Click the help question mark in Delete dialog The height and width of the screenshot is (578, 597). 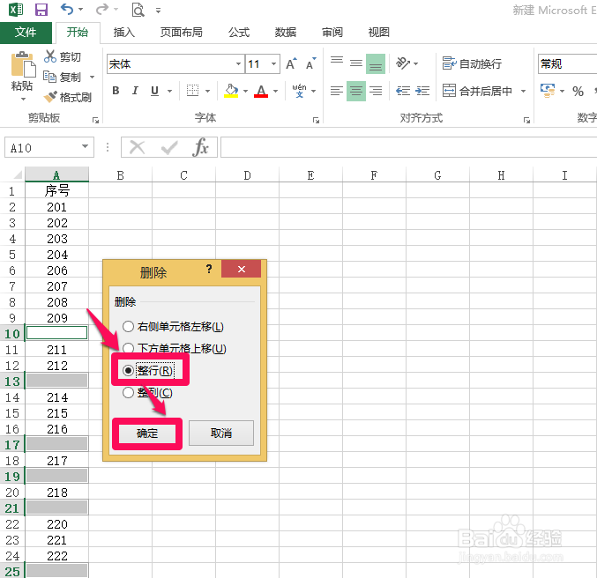[x=209, y=269]
